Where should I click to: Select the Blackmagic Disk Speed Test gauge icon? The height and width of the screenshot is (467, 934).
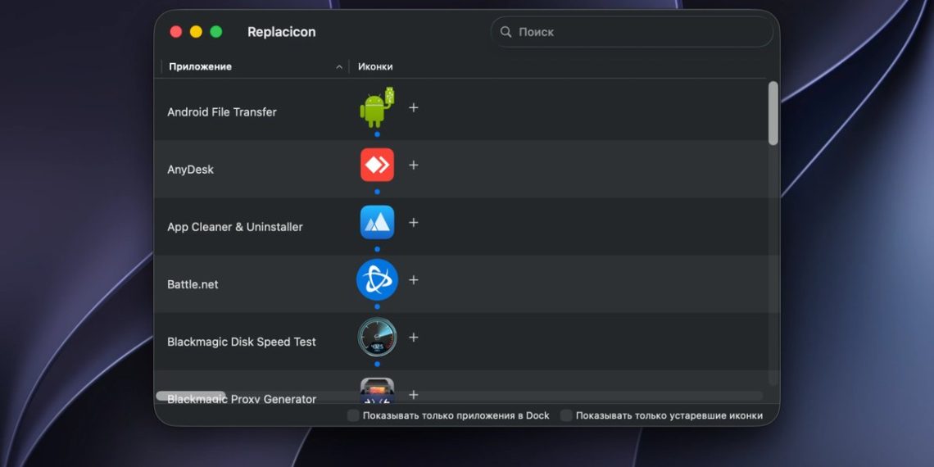(x=377, y=338)
